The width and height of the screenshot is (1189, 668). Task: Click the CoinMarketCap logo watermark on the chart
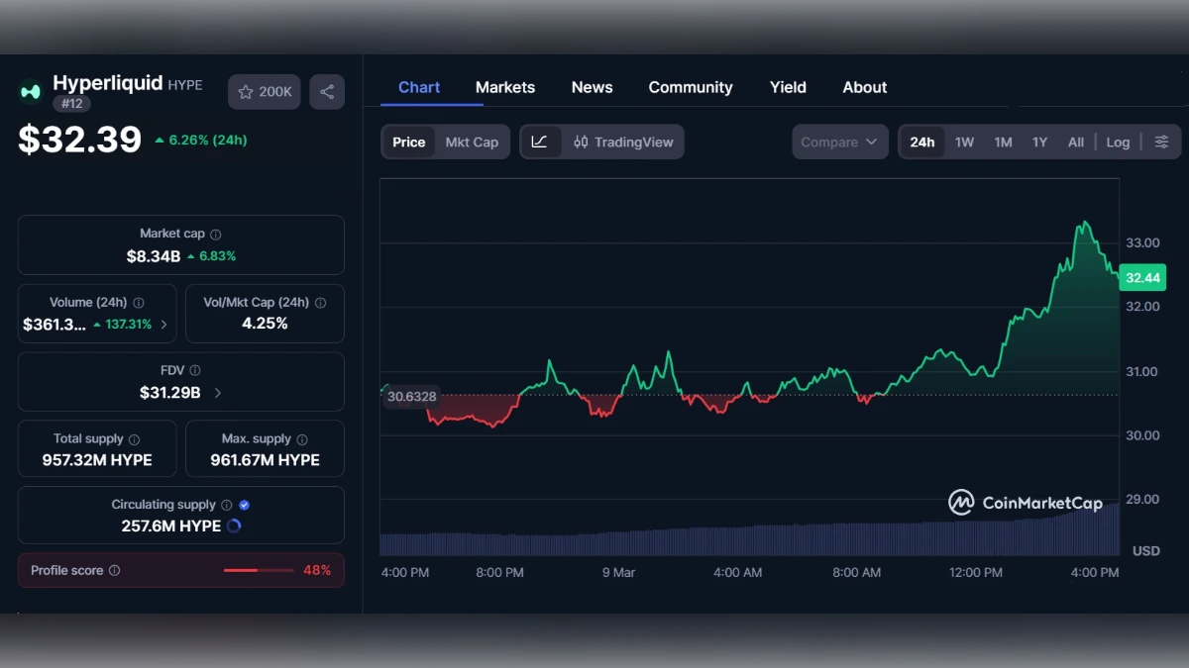point(1026,503)
